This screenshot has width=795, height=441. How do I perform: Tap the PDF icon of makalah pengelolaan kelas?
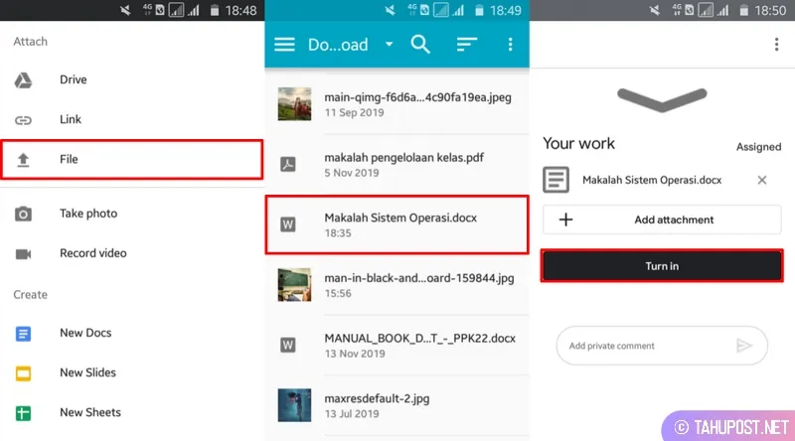pyautogui.click(x=288, y=164)
